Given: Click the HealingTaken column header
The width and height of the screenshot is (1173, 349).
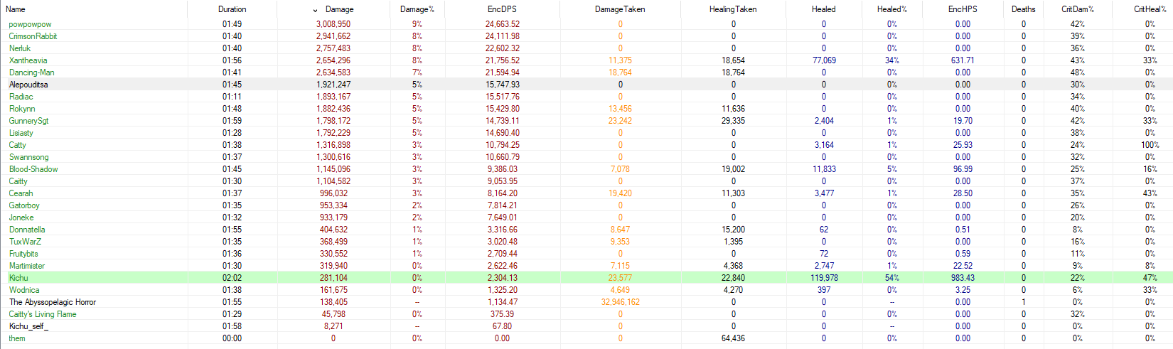Looking at the screenshot, I should coord(733,9).
